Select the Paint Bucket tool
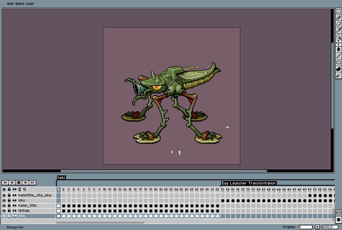This screenshot has height=230, width=342. (x=338, y=50)
